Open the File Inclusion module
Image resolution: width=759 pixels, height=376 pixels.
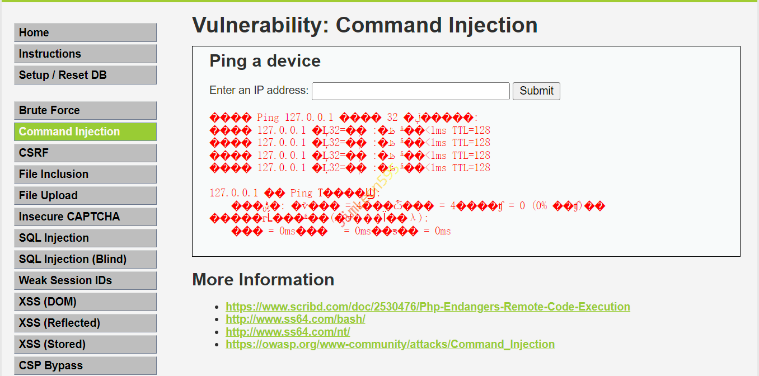pos(85,174)
